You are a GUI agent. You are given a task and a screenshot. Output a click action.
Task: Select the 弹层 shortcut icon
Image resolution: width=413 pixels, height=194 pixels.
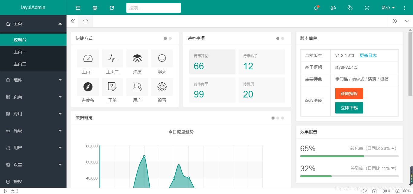click(x=137, y=58)
